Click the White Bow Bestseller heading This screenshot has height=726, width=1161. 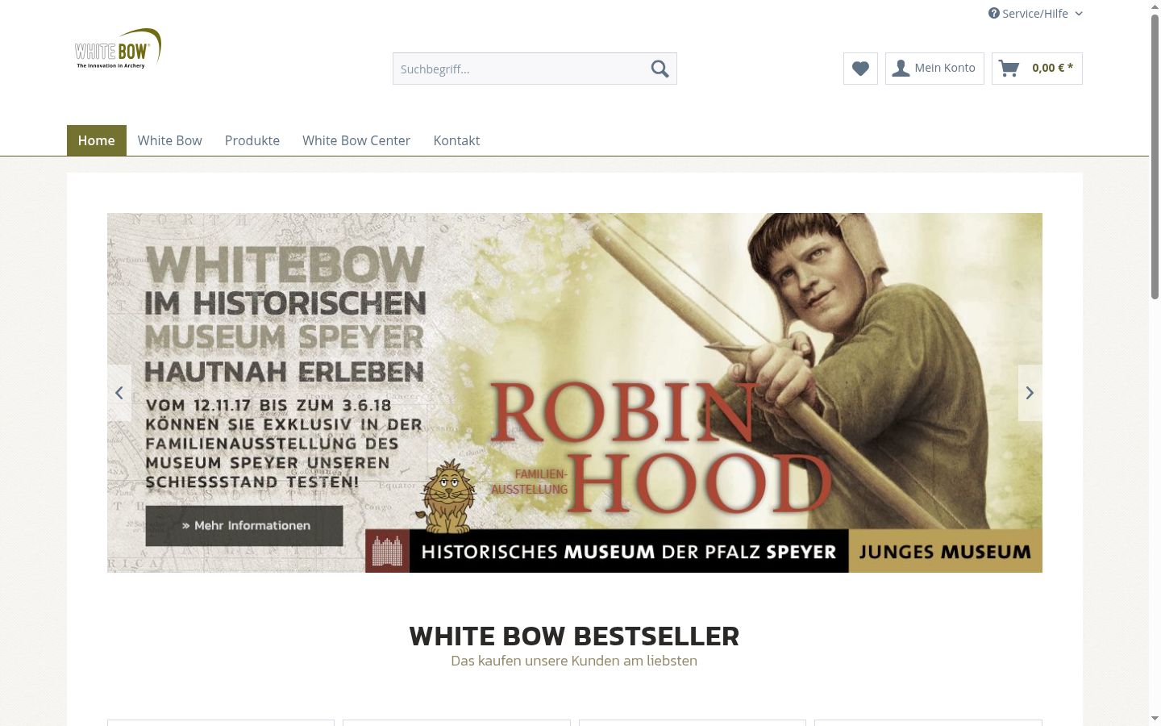click(574, 636)
